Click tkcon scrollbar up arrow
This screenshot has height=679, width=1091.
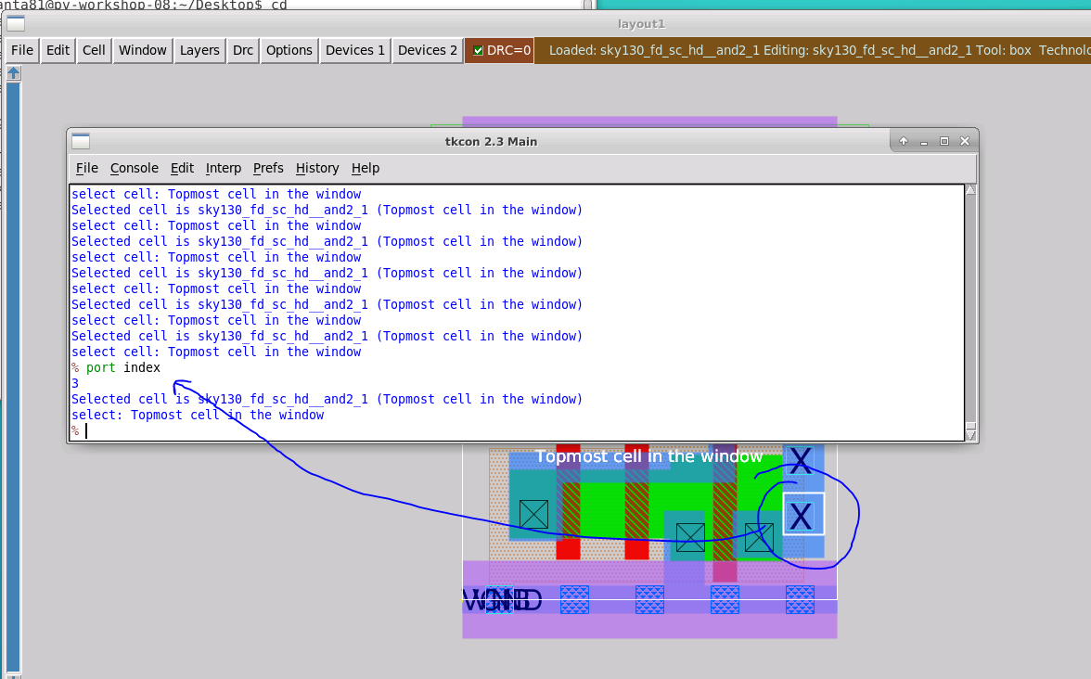pyautogui.click(x=970, y=190)
